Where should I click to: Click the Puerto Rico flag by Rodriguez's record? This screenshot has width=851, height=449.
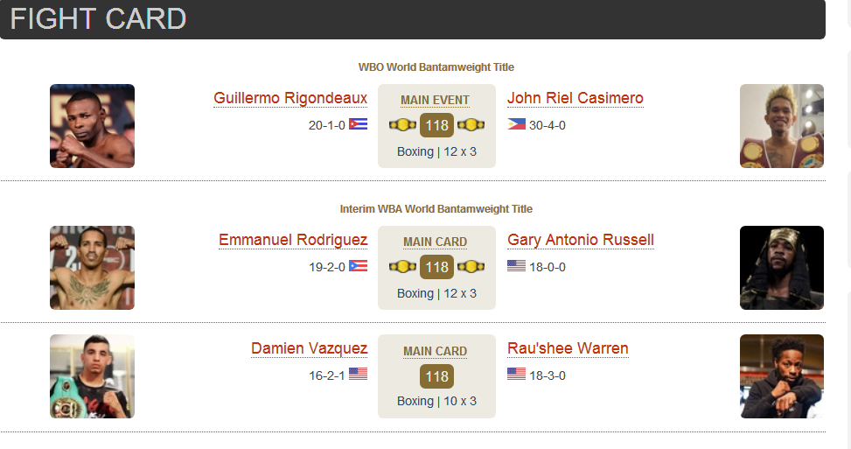358,265
